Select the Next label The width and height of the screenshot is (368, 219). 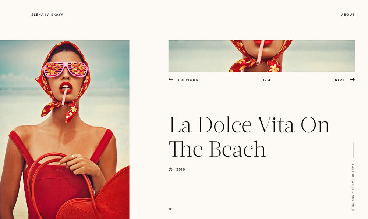click(x=340, y=80)
